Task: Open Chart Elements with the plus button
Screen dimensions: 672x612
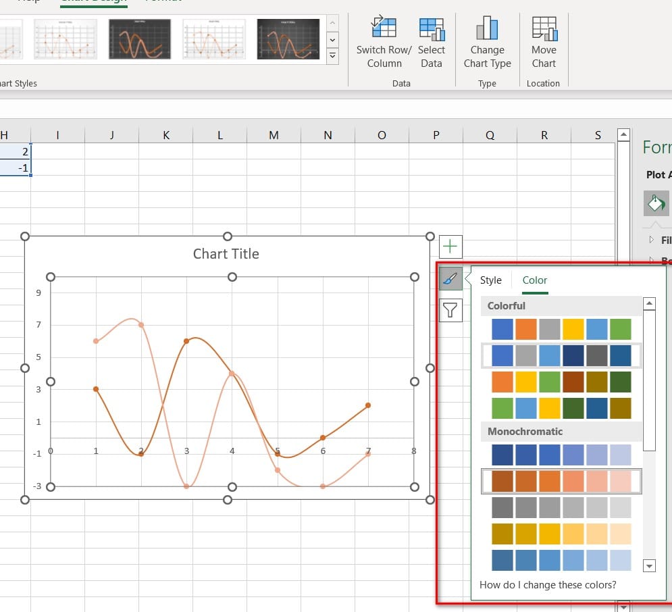Action: 450,247
